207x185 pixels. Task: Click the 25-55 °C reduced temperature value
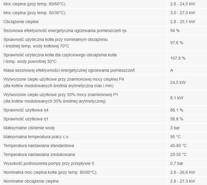click(x=178, y=154)
